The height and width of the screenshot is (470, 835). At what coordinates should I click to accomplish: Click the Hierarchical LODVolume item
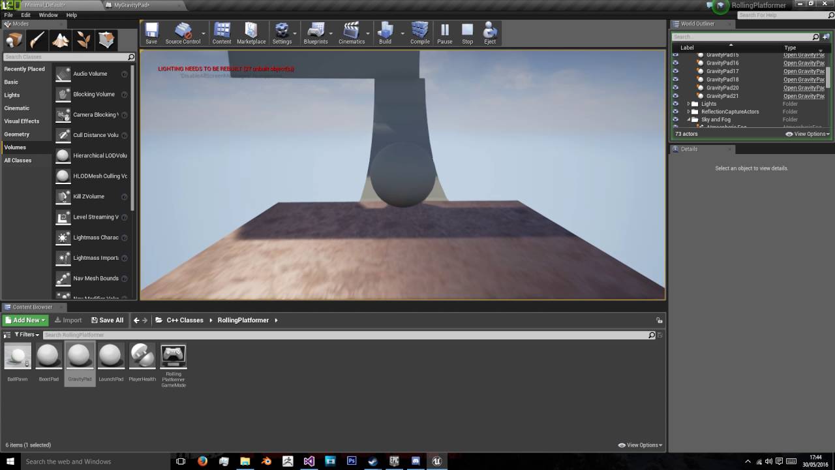pos(93,155)
